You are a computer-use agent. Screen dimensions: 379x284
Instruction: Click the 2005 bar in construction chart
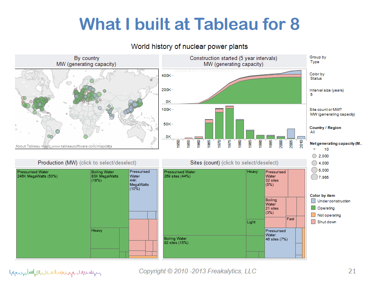pos(291,133)
